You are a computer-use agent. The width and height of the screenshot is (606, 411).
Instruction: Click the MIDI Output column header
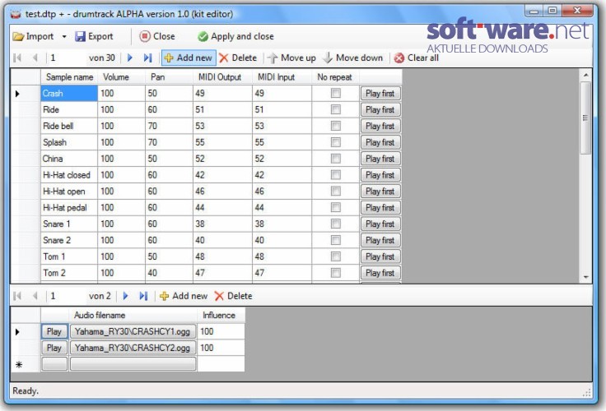pos(222,77)
